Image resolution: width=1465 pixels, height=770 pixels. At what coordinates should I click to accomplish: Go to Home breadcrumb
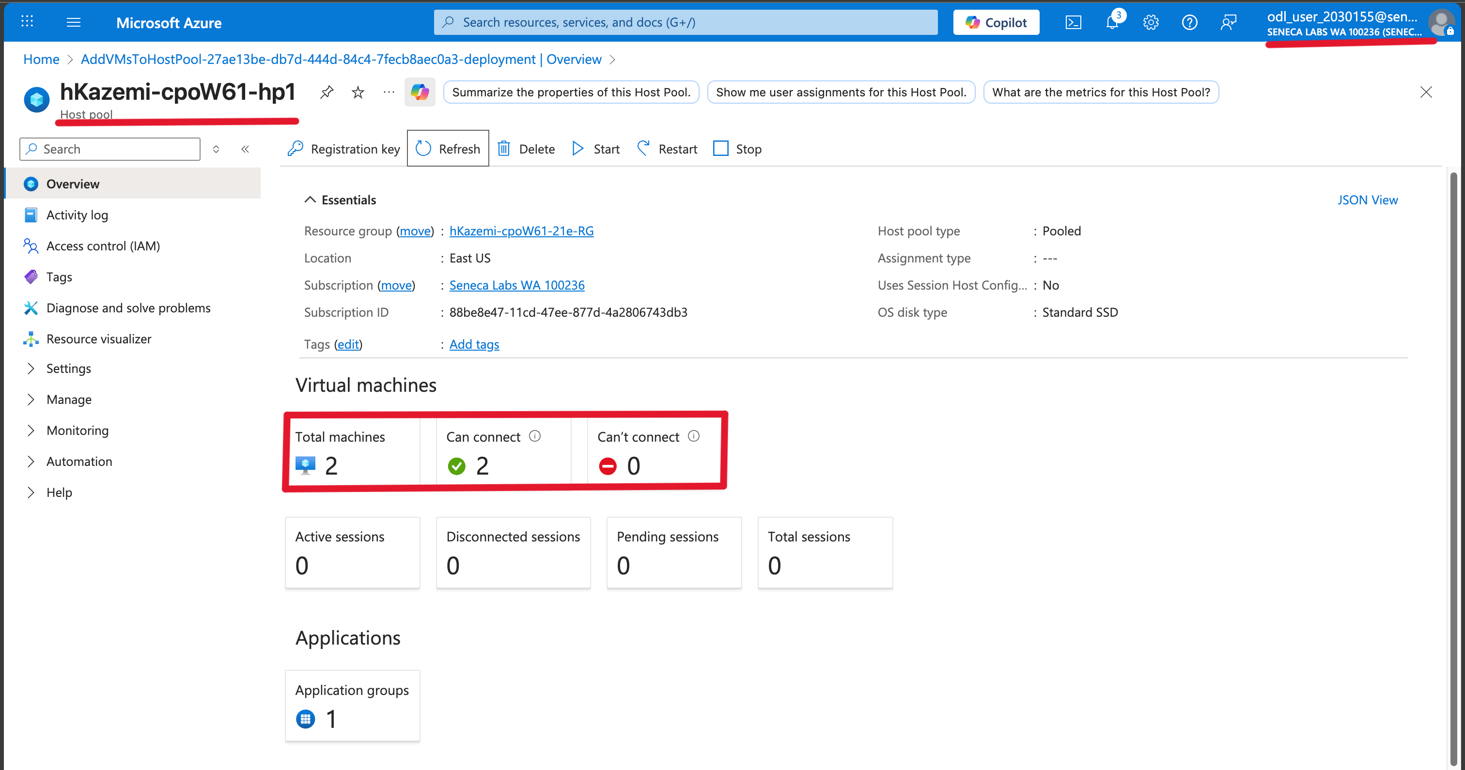[41, 59]
